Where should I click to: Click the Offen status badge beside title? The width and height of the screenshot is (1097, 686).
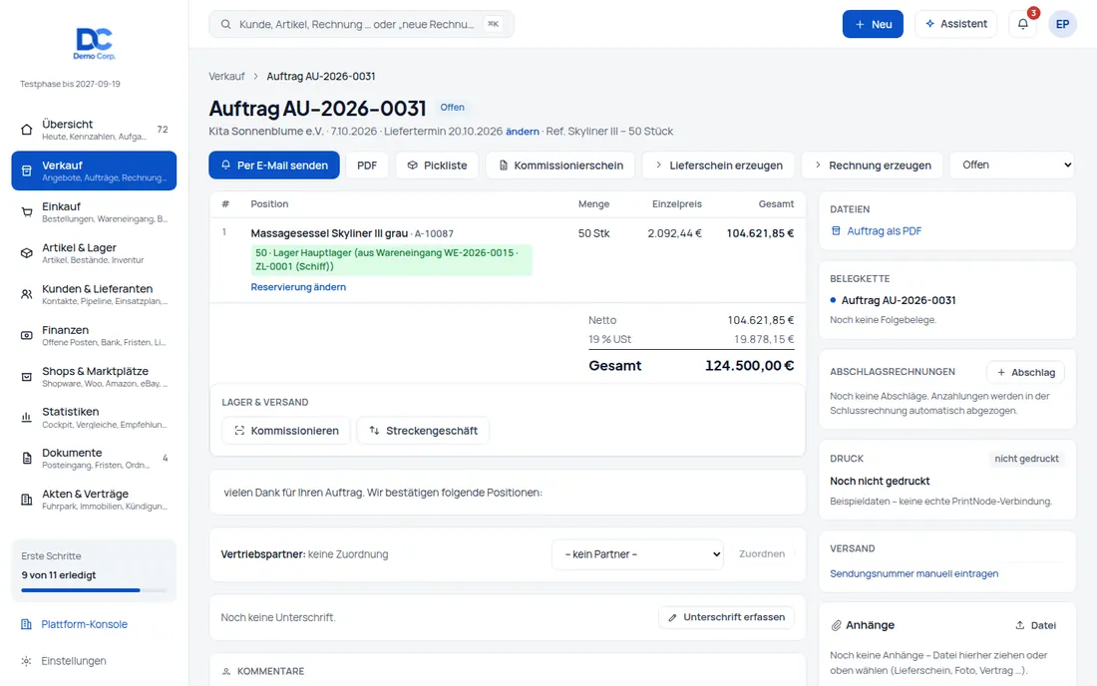click(452, 107)
